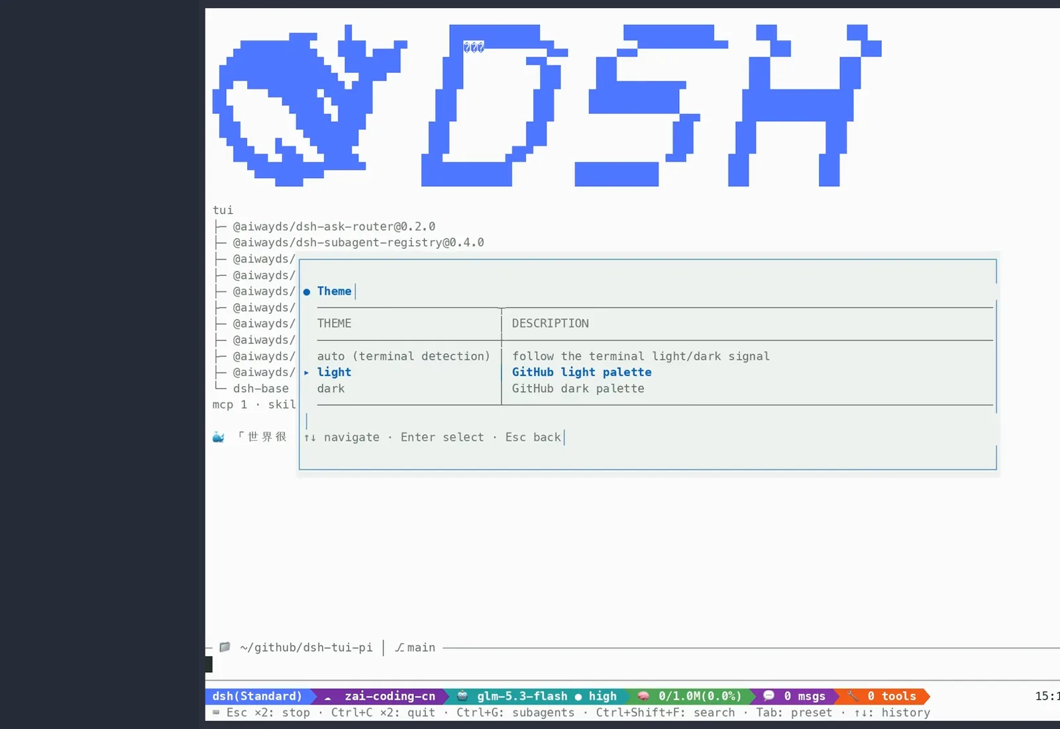The image size is (1060, 729).
Task: Click the 'mcp 1' status text
Action: pyautogui.click(x=229, y=405)
